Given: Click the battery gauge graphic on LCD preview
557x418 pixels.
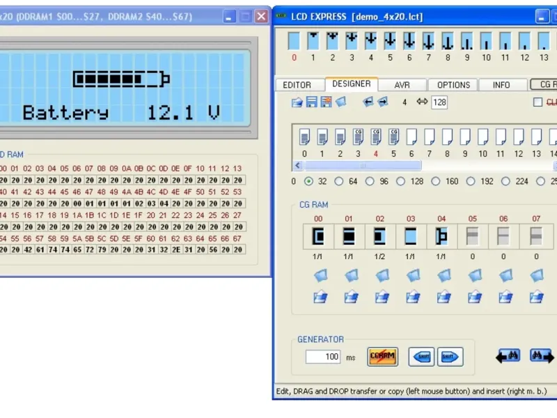Looking at the screenshot, I should coord(121,79).
